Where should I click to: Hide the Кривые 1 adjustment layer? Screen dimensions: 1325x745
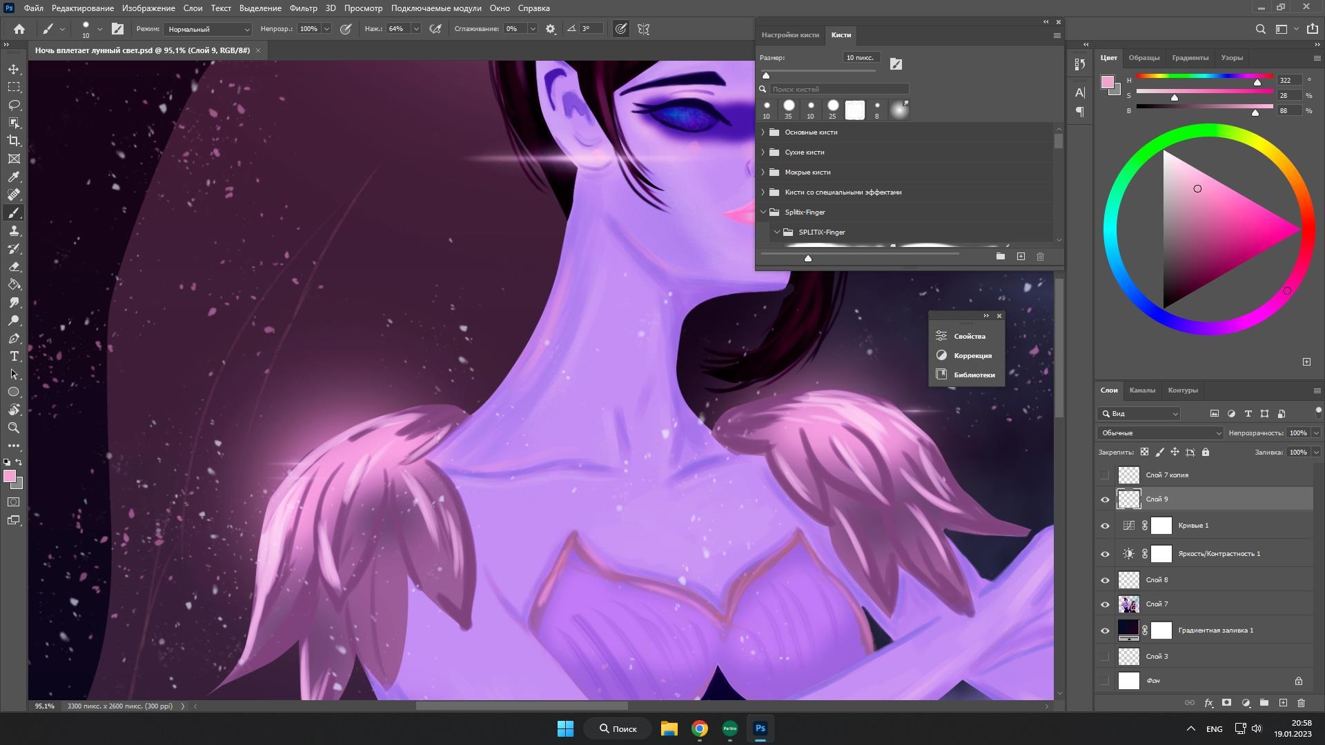tap(1105, 526)
